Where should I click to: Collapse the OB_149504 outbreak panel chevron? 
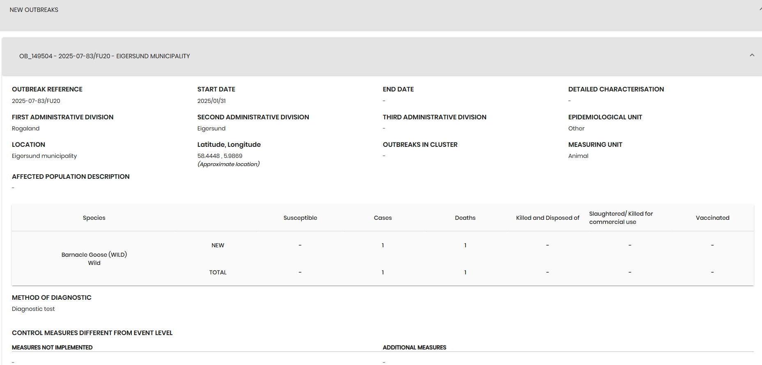click(752, 55)
